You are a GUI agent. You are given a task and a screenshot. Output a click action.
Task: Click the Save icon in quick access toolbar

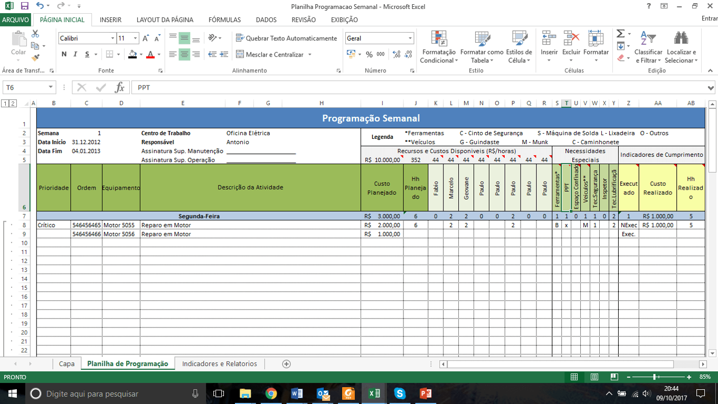tap(24, 6)
